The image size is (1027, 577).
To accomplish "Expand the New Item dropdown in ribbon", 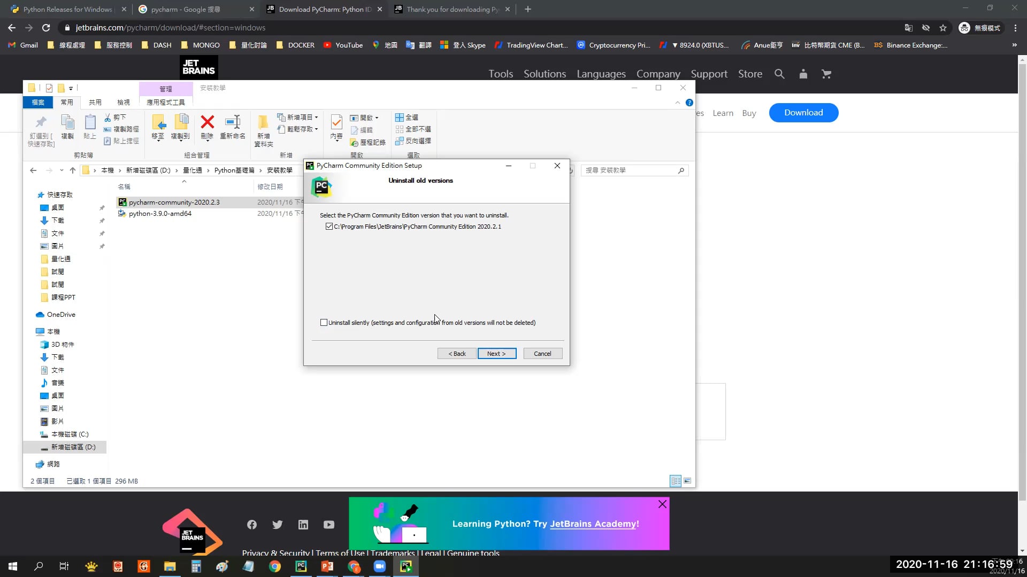I will [316, 118].
